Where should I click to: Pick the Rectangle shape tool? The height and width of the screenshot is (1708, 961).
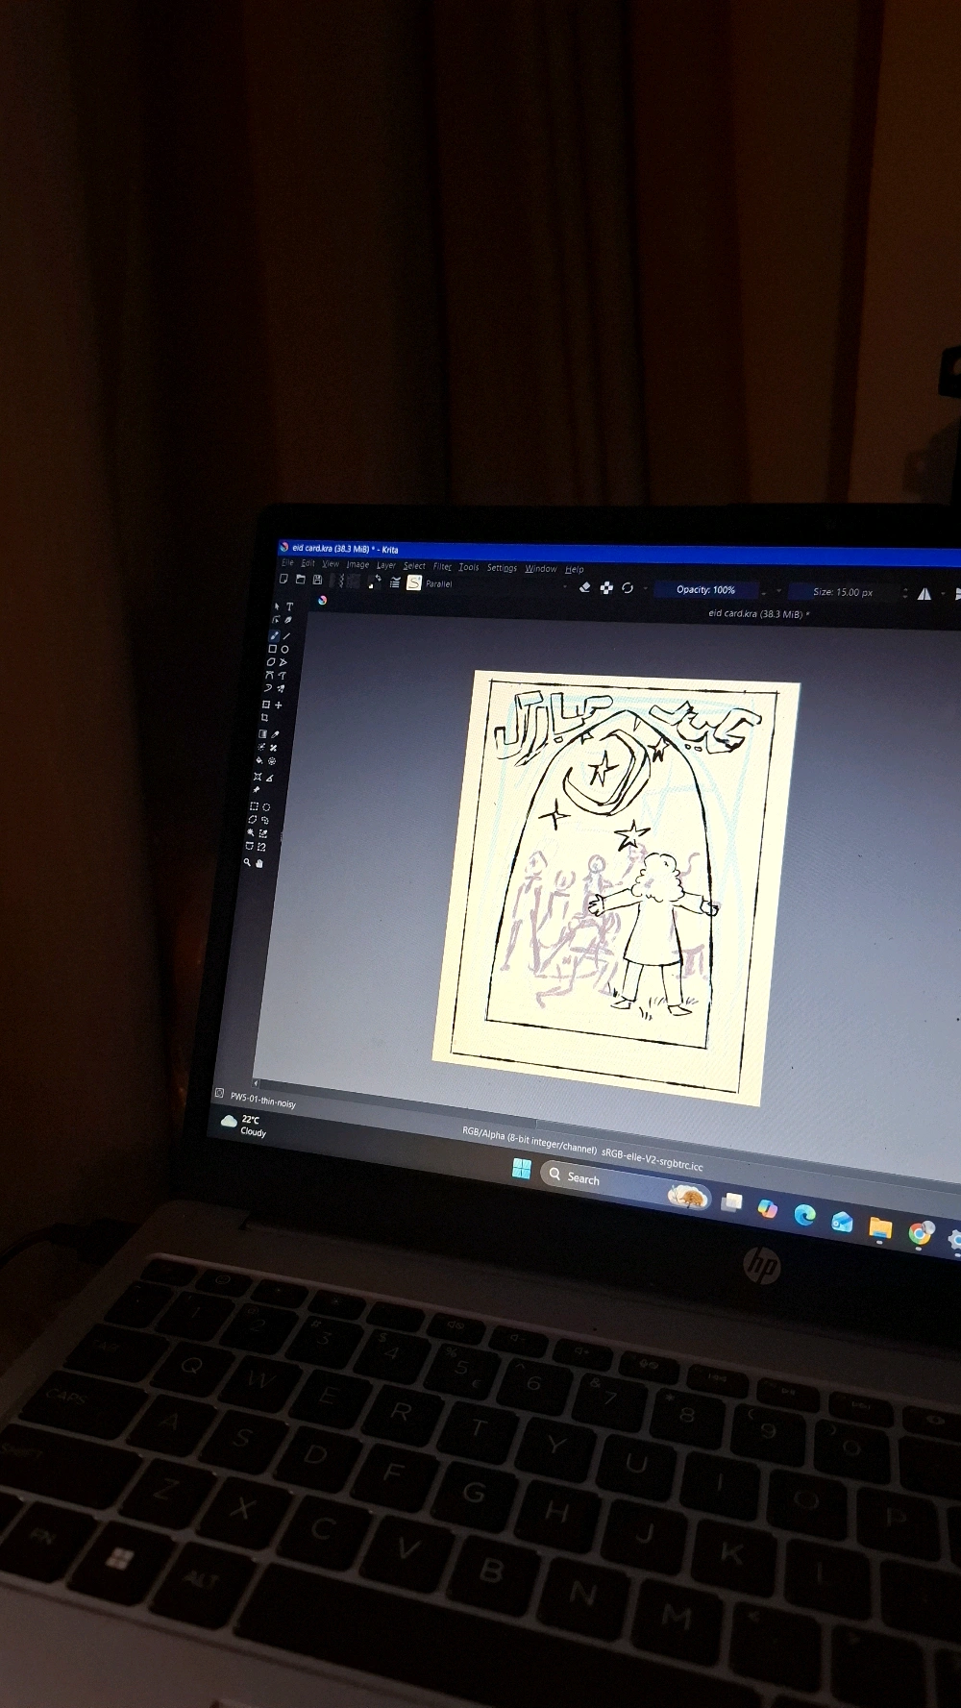coord(272,649)
